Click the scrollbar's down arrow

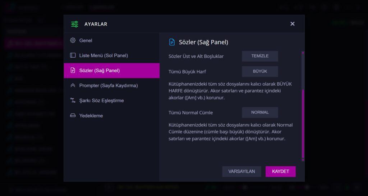click(x=303, y=160)
